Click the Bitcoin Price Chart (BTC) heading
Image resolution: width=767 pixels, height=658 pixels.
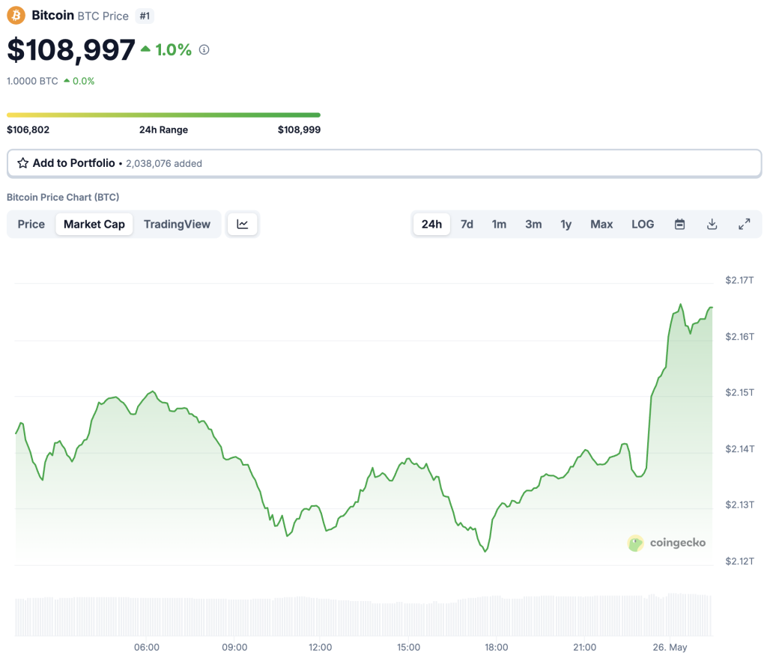(x=63, y=197)
